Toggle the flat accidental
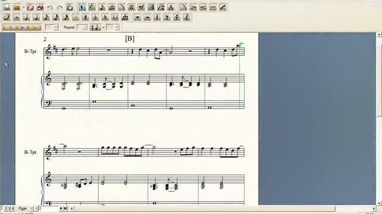The width and height of the screenshot is (382, 214). pyautogui.click(x=95, y=17)
